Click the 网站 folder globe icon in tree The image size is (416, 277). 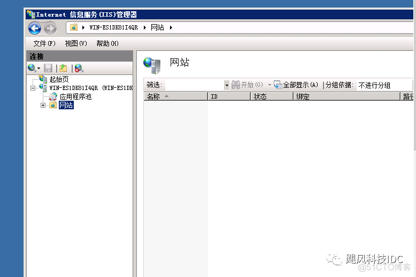click(53, 105)
